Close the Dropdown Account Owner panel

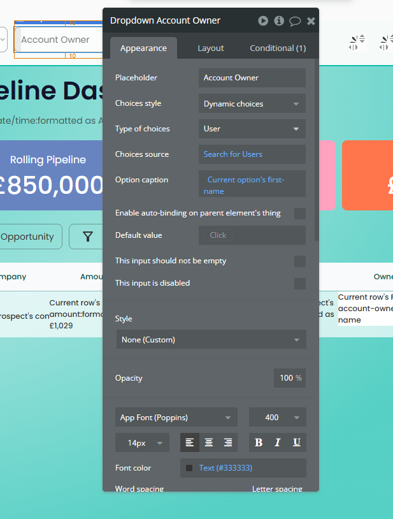(x=311, y=21)
